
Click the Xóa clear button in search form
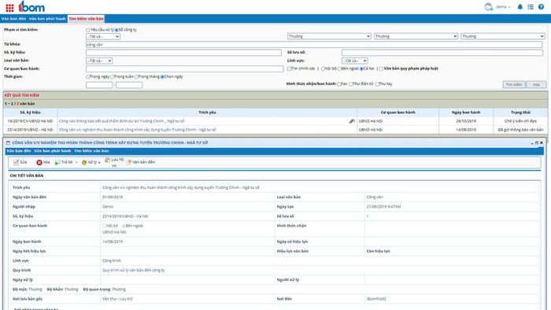[536, 85]
